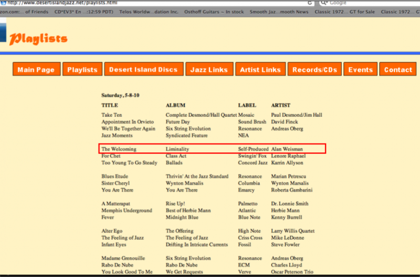Click the Google search magnifier icon

[x=323, y=3]
